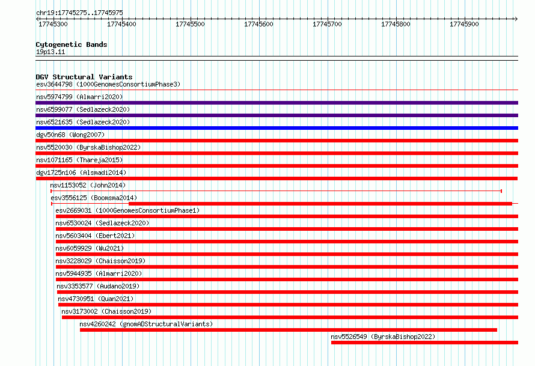Click the red bar under nsv6530024
Screen dimensions: 535x366
point(287,229)
